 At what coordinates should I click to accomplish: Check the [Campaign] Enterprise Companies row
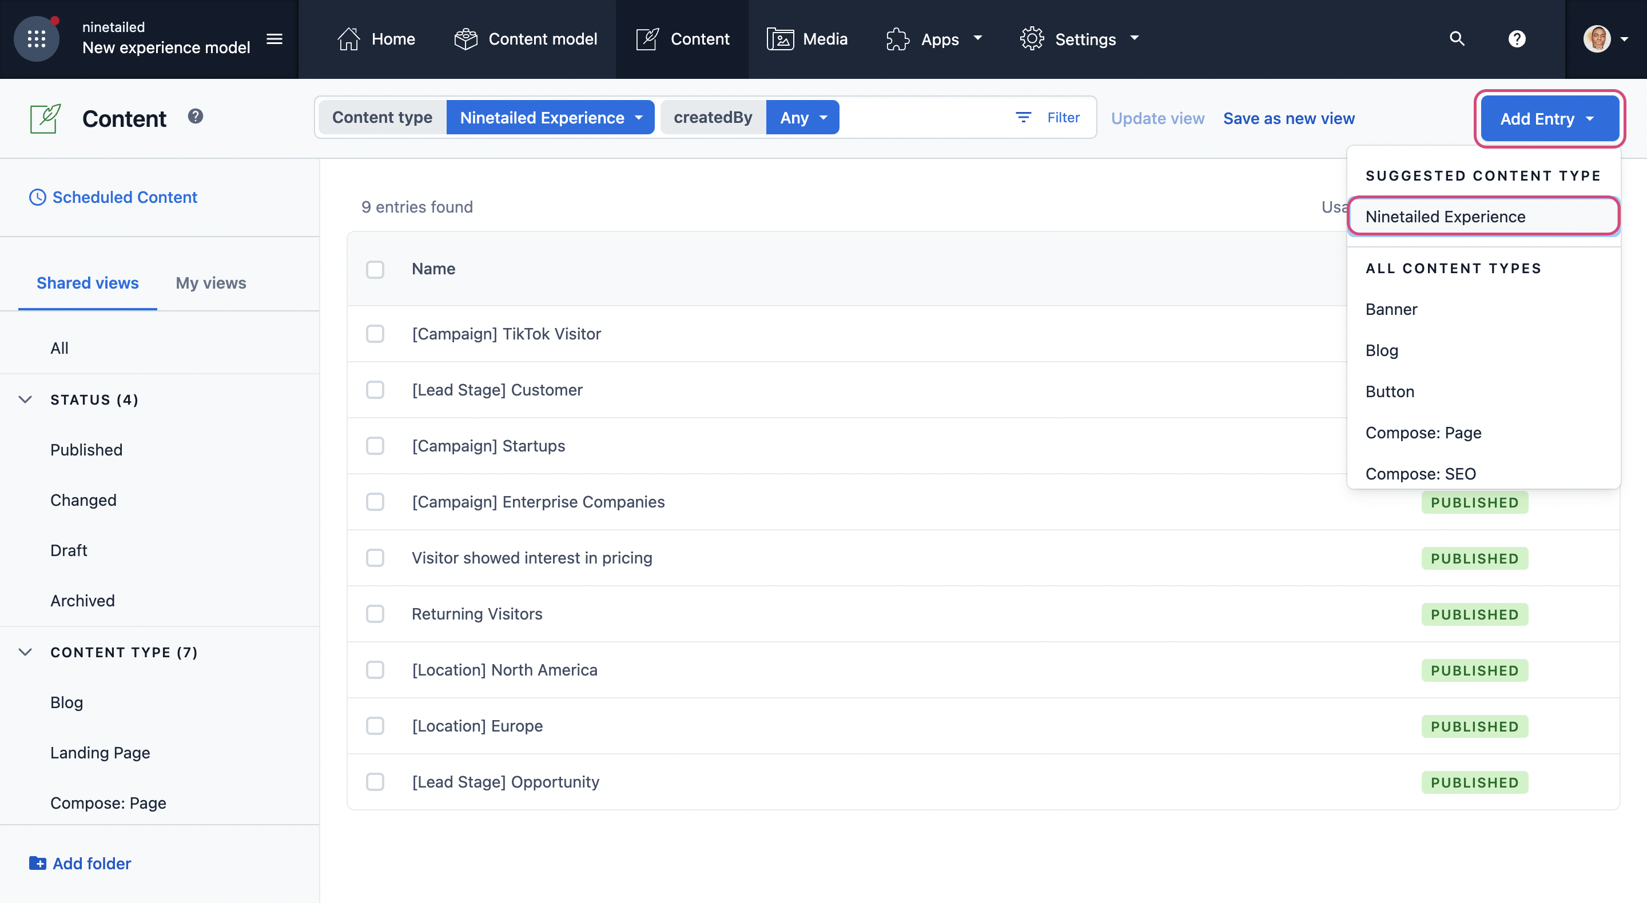coord(375,502)
